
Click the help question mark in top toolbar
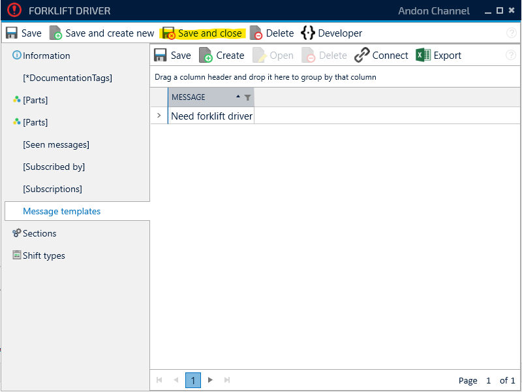[x=512, y=33]
